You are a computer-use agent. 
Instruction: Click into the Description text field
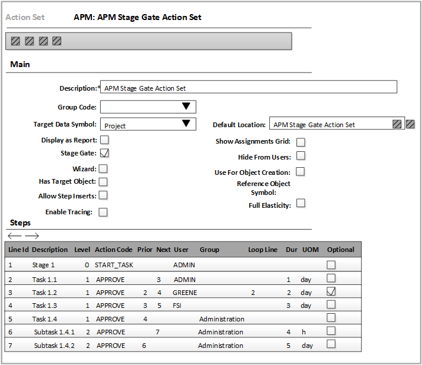[248, 88]
